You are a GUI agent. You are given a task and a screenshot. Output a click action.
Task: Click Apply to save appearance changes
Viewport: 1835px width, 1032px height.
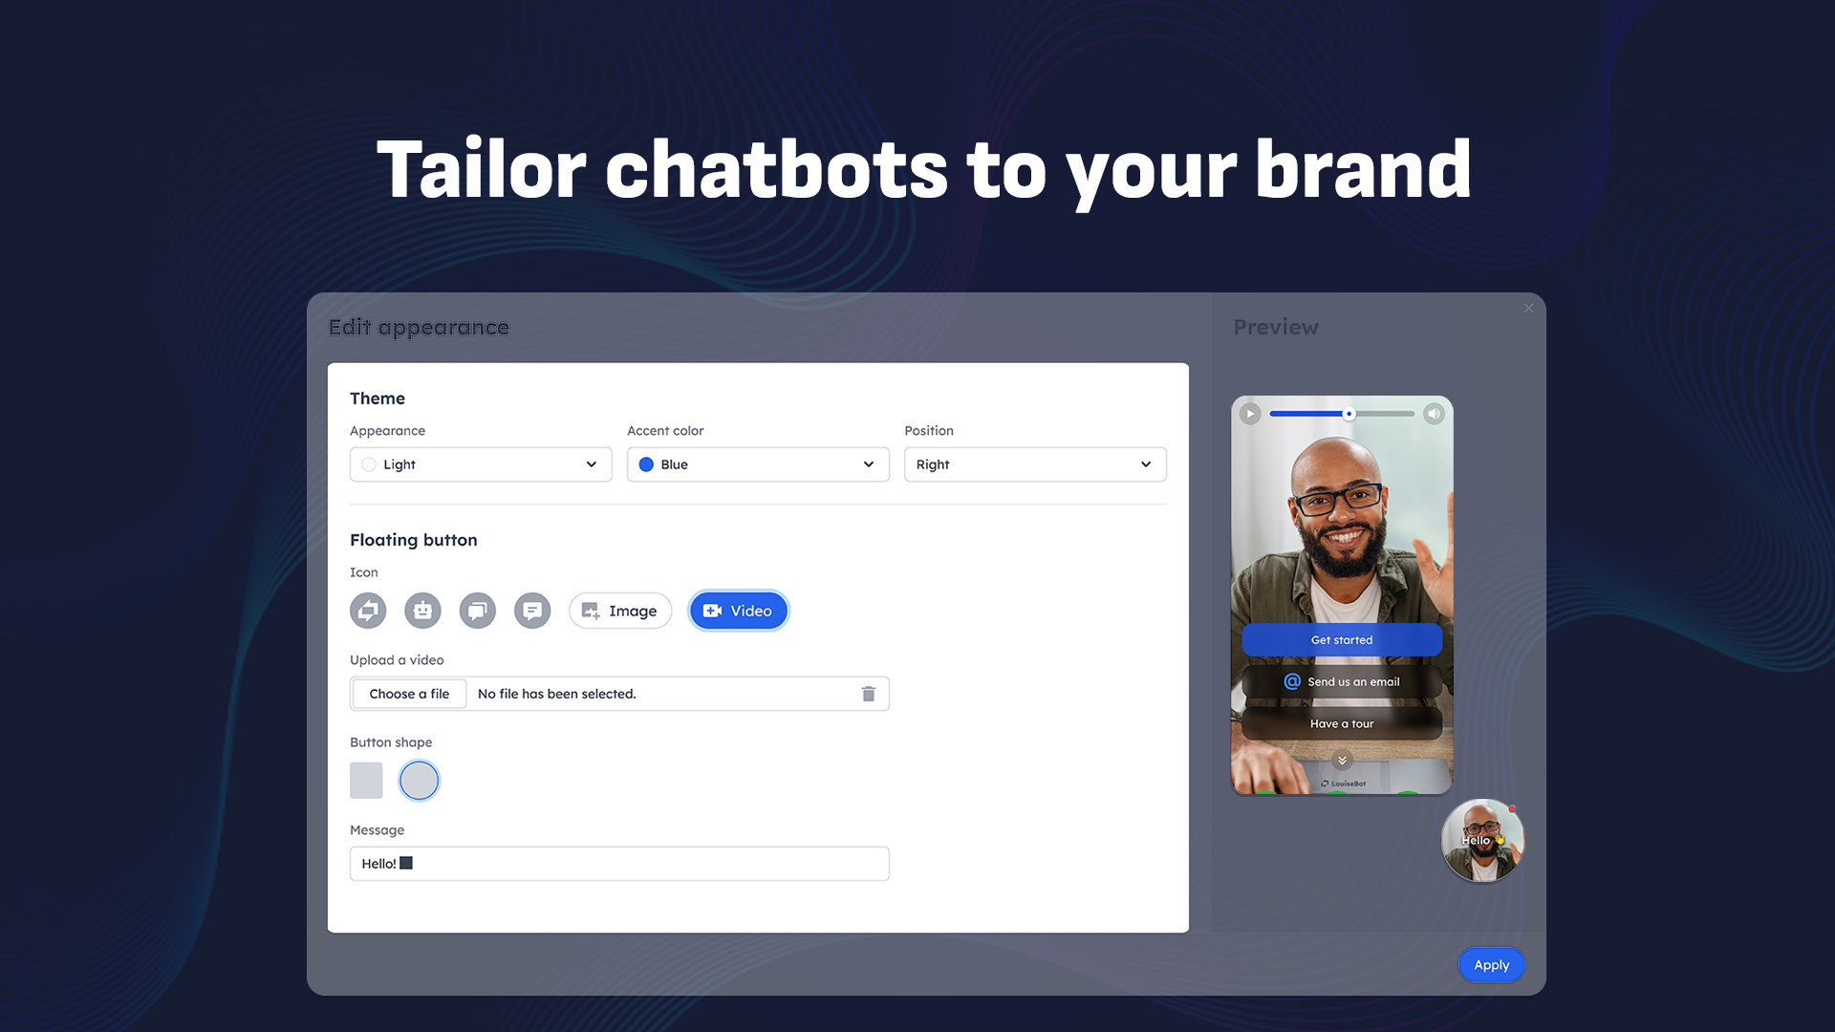click(1492, 964)
